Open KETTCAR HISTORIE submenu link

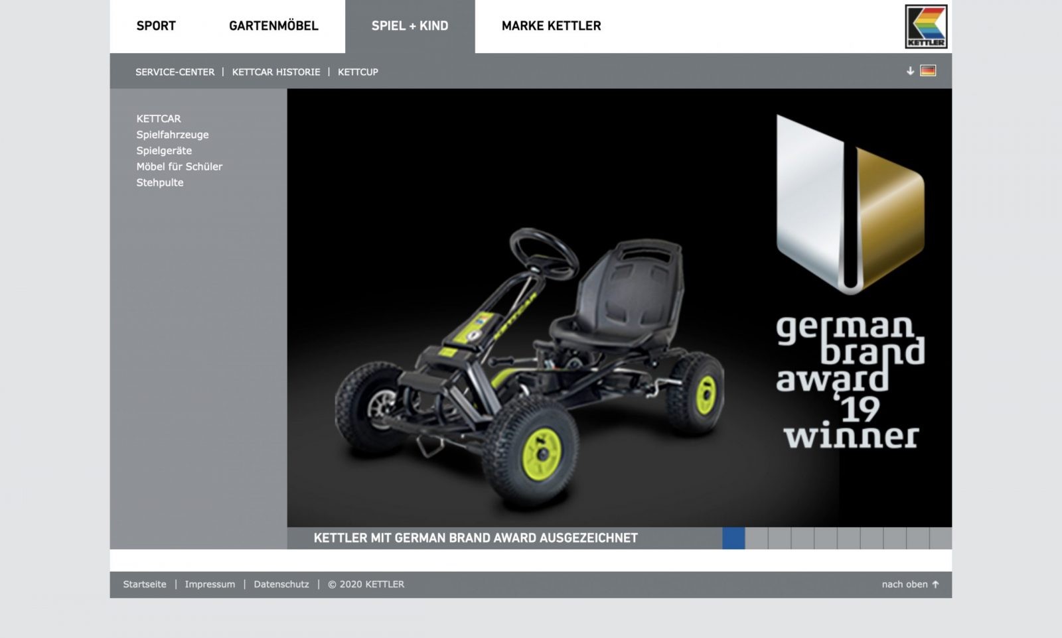[x=276, y=72]
